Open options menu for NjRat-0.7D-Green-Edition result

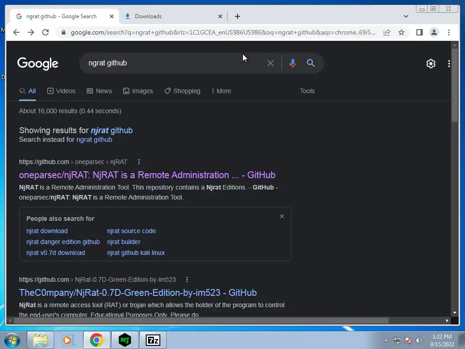coord(187,279)
